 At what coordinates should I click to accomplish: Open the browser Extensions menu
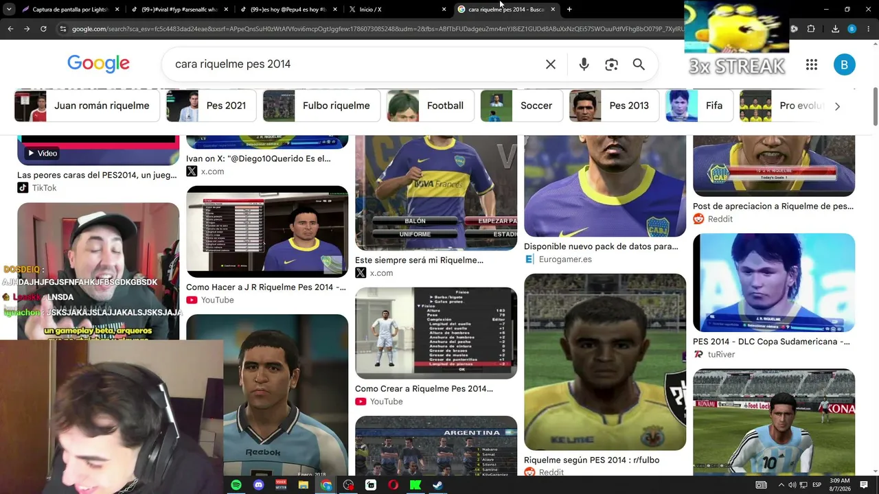(x=811, y=29)
